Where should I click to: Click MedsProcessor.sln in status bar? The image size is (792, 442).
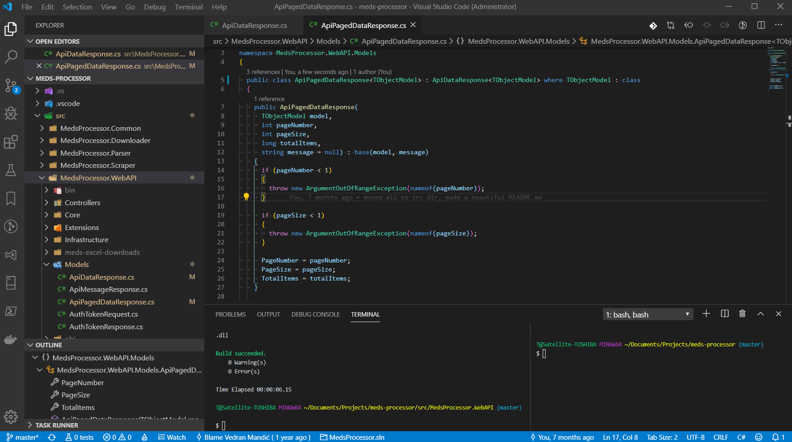tap(352, 437)
